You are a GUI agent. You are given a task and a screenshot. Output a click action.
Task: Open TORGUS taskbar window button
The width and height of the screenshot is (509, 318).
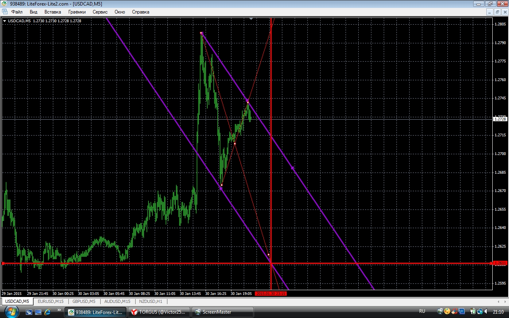[x=159, y=312]
